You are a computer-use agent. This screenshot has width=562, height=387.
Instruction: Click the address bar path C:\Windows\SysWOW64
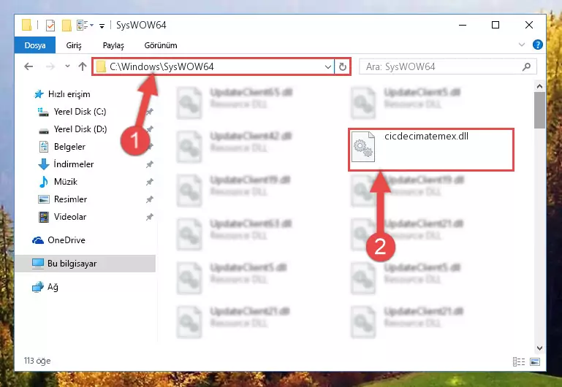(162, 66)
